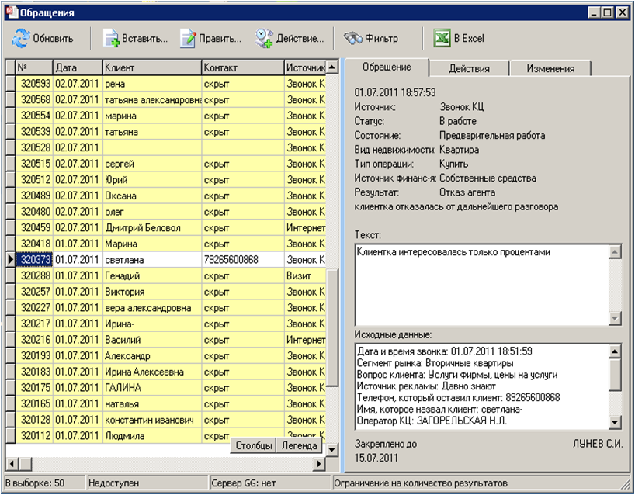Click the Легенда button
The width and height of the screenshot is (635, 495).
click(300, 445)
